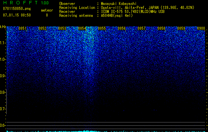Click the 0855 time marker
Screen dimensions: 208x132
pyautogui.click(x=102, y=28)
